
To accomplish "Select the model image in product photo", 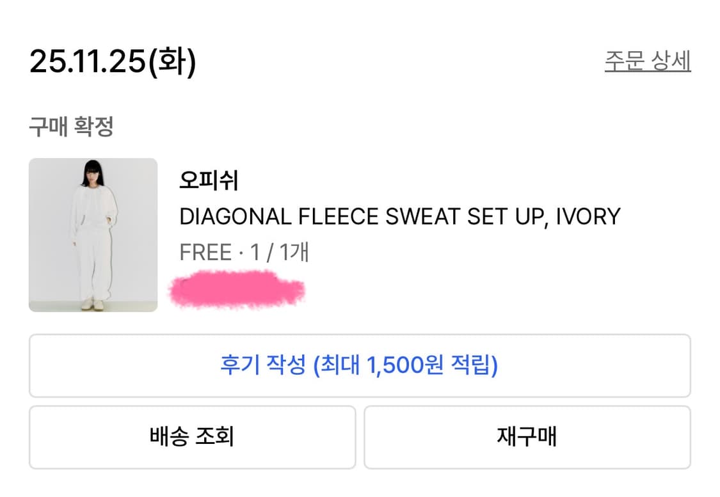I will point(93,235).
